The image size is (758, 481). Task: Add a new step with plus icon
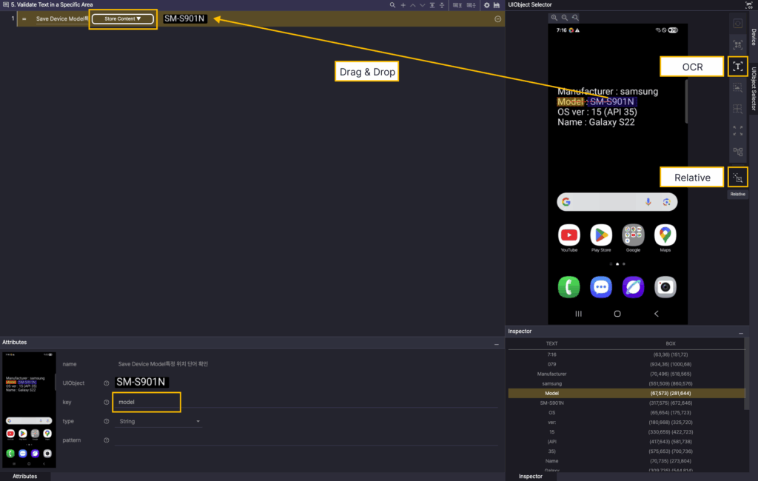403,5
